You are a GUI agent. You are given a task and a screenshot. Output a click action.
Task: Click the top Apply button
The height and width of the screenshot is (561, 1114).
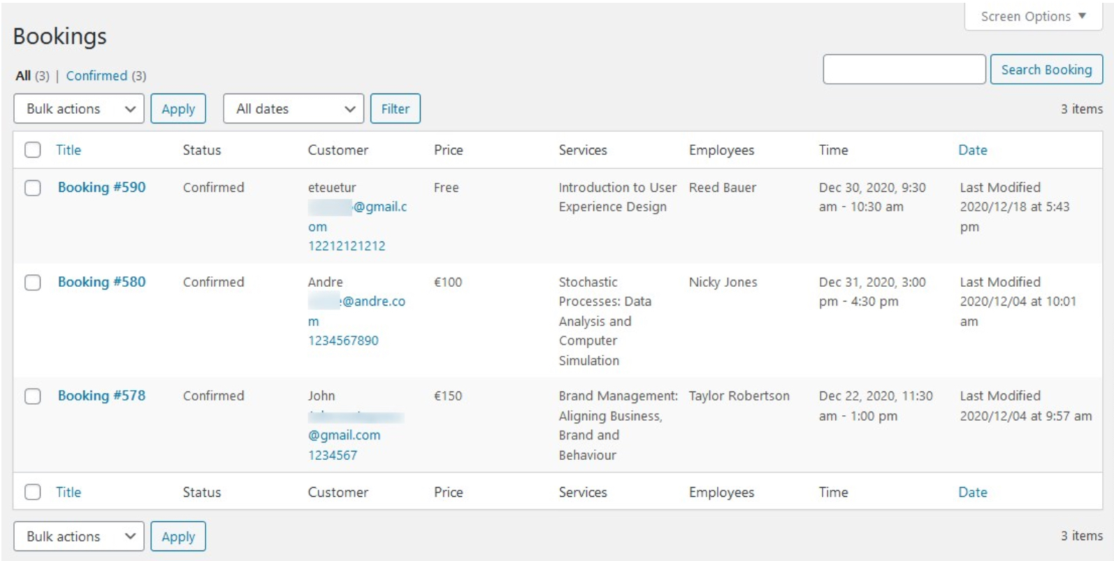[178, 109]
